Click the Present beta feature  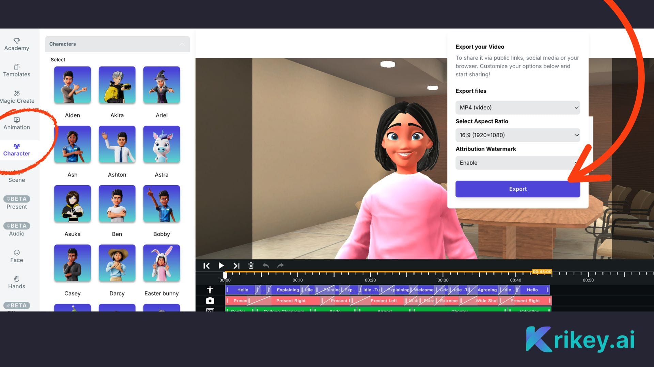[16, 203]
